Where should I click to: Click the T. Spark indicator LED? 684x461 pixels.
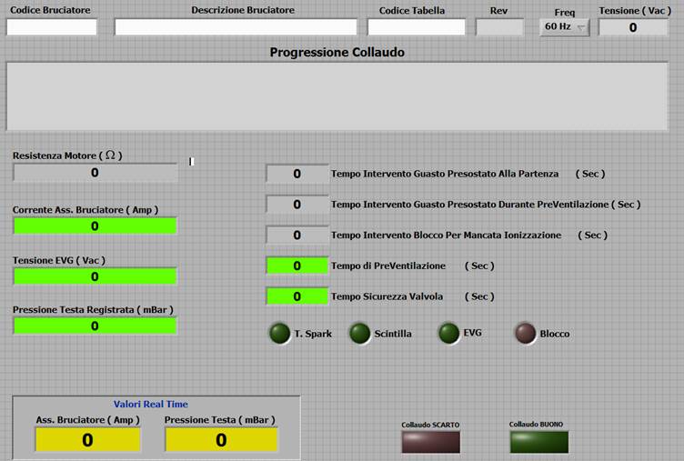pyautogui.click(x=278, y=334)
